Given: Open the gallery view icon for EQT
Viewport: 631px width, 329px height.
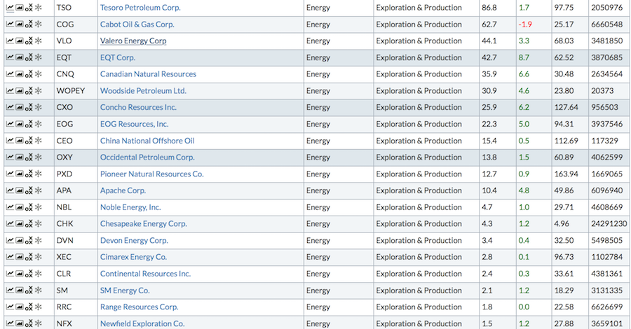Looking at the screenshot, I should 20,57.
